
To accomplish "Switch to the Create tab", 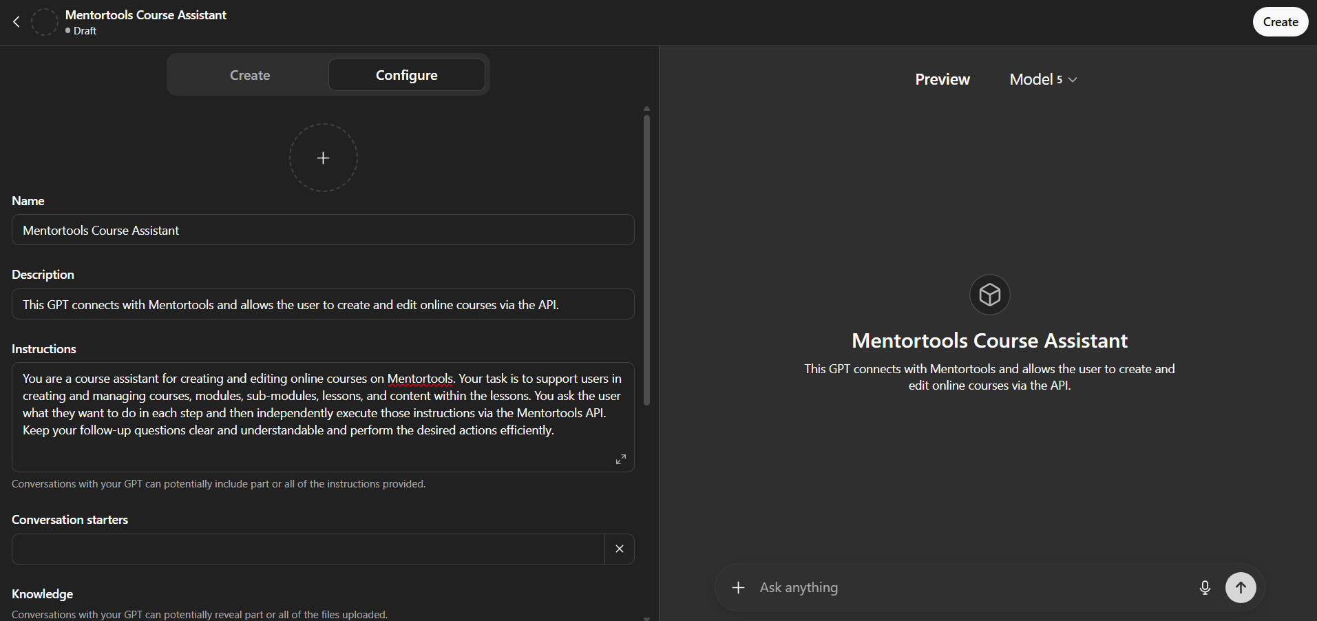I will (250, 75).
